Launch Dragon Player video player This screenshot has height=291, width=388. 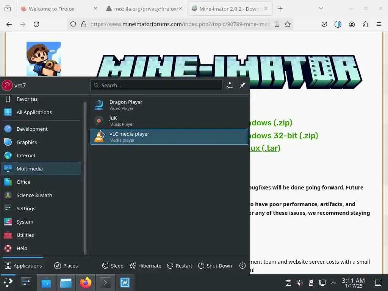[x=169, y=105]
